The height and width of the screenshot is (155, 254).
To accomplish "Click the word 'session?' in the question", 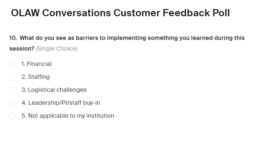I will (22, 49).
